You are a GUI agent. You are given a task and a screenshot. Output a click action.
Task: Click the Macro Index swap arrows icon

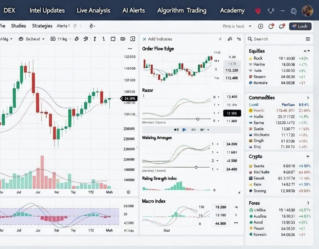point(236,223)
